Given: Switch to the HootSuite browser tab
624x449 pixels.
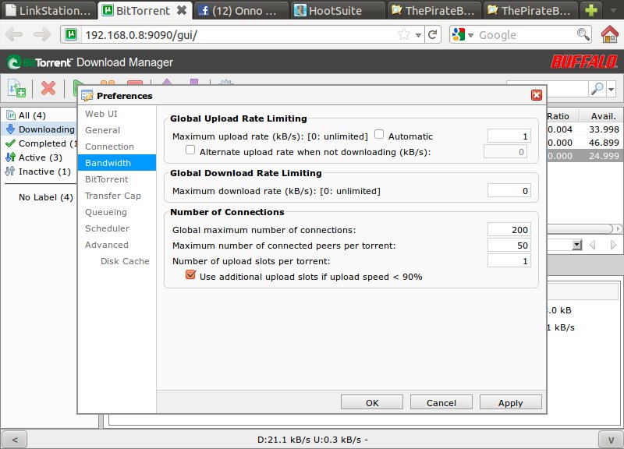Looking at the screenshot, I should click(x=335, y=11).
